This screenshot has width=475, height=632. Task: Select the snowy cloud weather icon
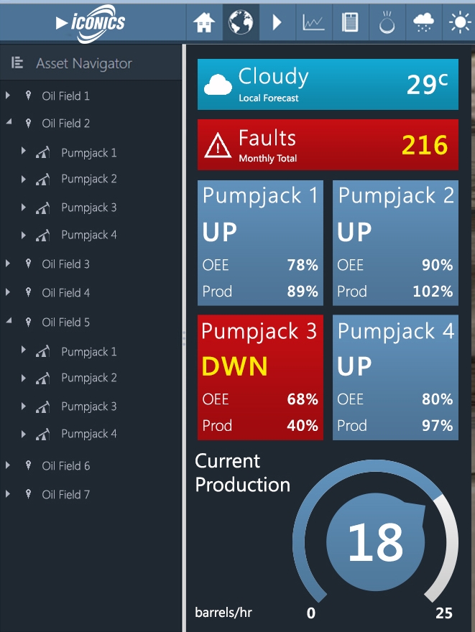pyautogui.click(x=423, y=22)
